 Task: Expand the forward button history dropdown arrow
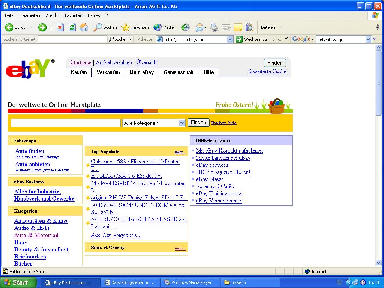[51, 27]
